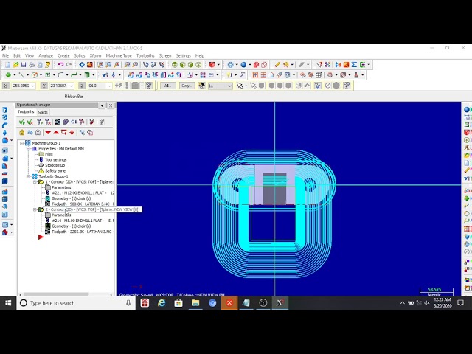This screenshot has width=472, height=354.
Task: Click the Save floppy disk icon
Action: pyautogui.click(x=24, y=65)
